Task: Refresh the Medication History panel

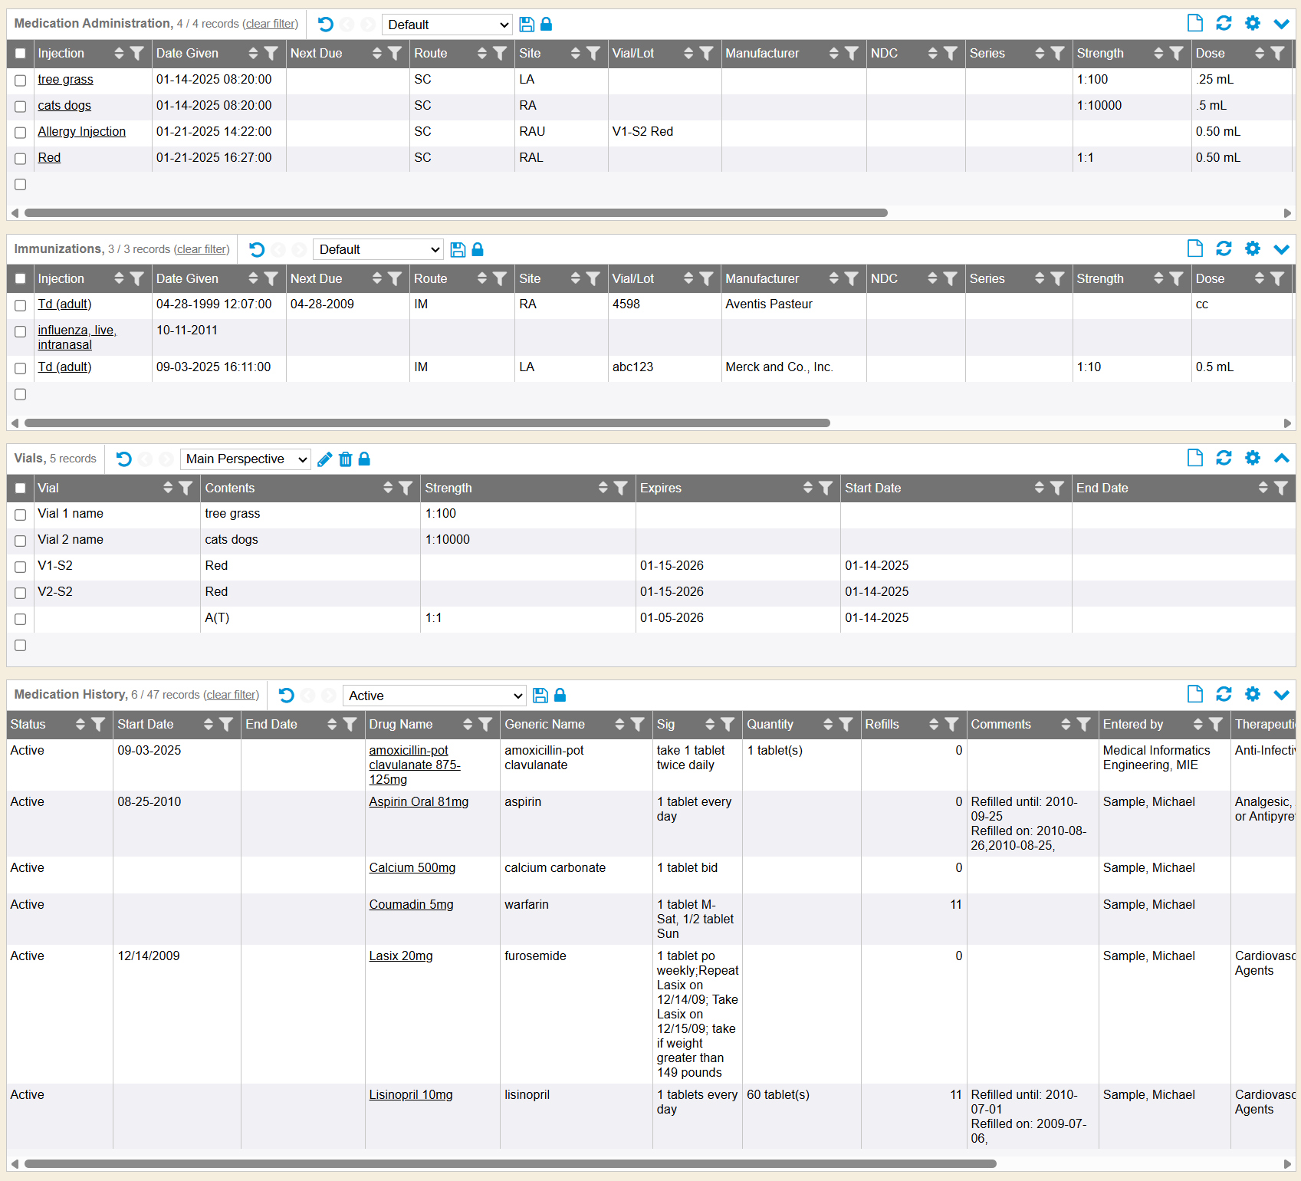Action: pos(1224,694)
